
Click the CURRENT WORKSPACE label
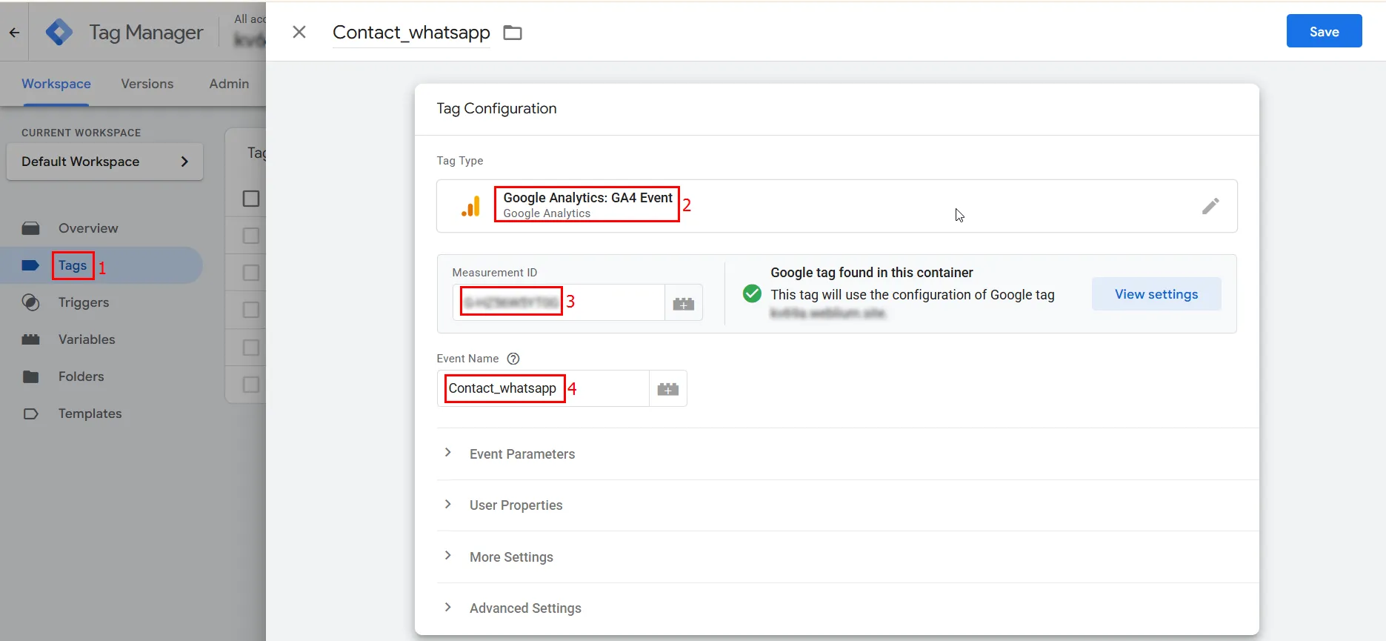pyautogui.click(x=81, y=133)
